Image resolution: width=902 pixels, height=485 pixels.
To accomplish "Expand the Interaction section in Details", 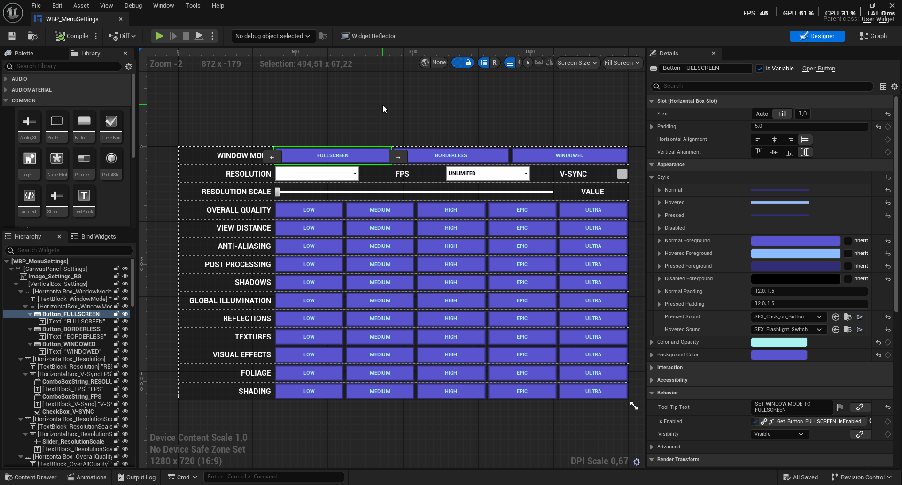I will pyautogui.click(x=652, y=368).
